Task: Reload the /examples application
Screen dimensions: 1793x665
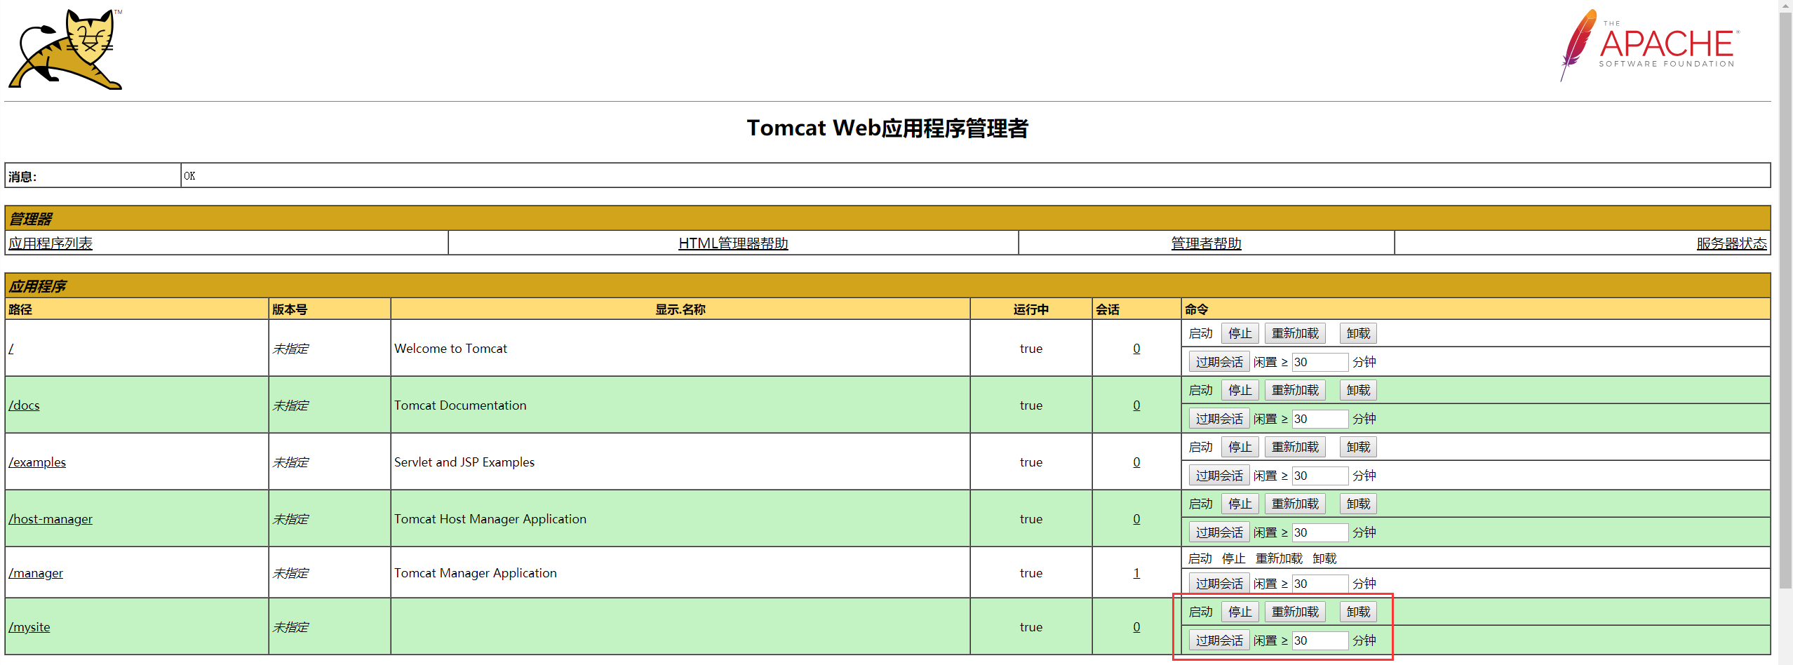Action: [x=1295, y=447]
